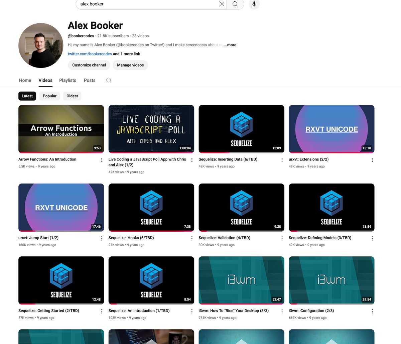Screen dimensions: 401x344
Task: Show the 'and 1 more link' details
Action: click(126, 54)
